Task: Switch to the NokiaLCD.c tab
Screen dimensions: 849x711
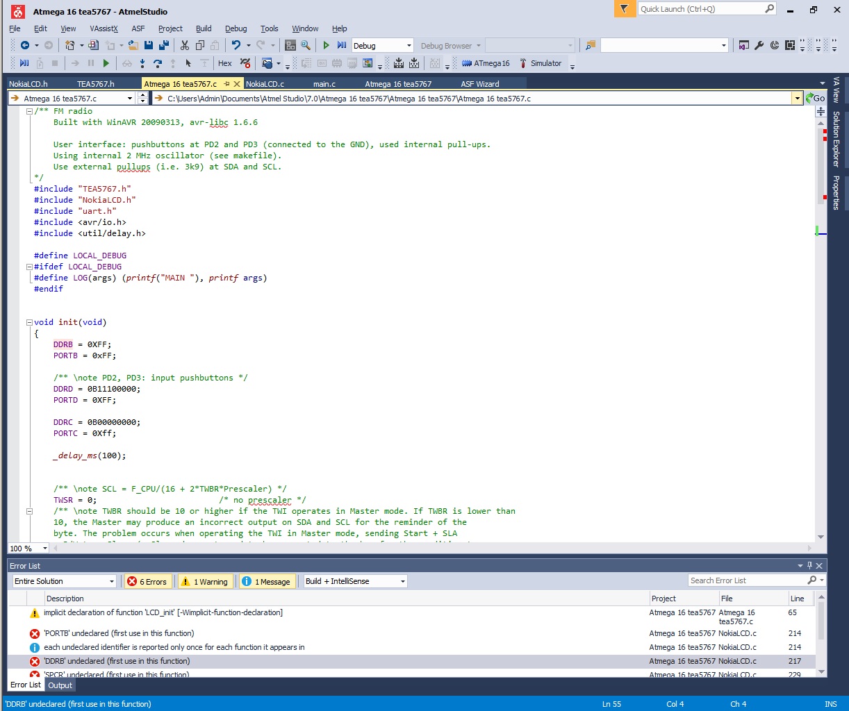Action: [x=265, y=84]
